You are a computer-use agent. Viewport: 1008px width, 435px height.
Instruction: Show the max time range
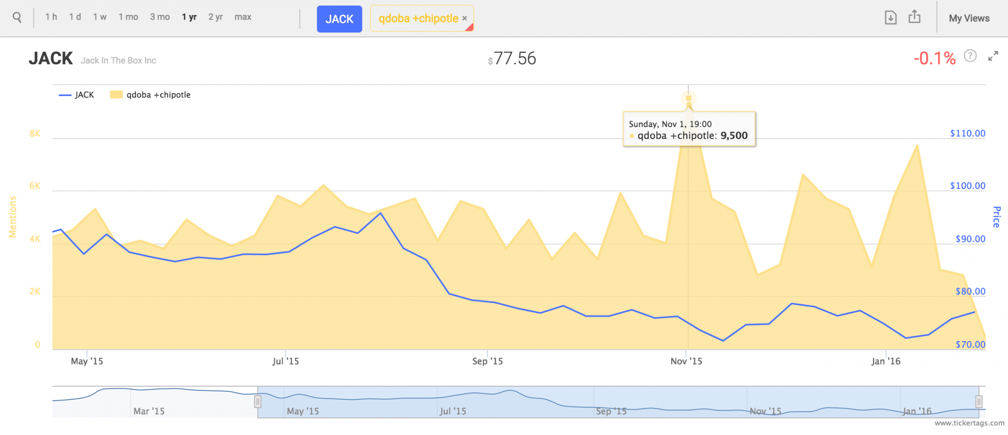pos(243,17)
